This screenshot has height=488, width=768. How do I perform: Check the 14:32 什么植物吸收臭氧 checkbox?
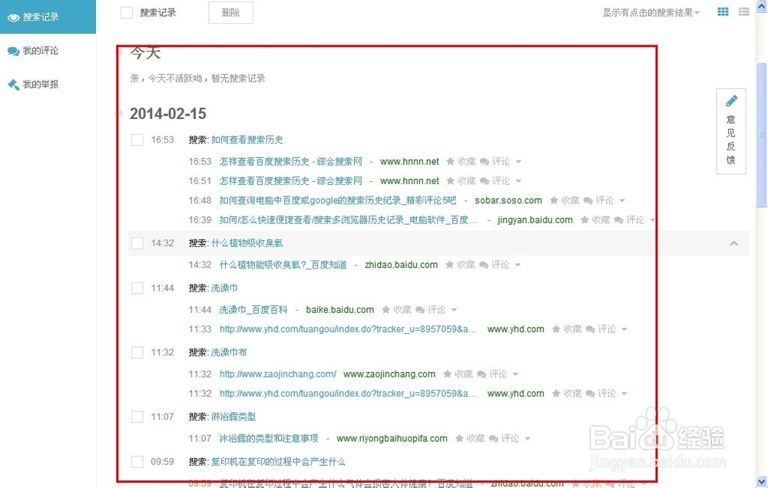pyautogui.click(x=137, y=243)
